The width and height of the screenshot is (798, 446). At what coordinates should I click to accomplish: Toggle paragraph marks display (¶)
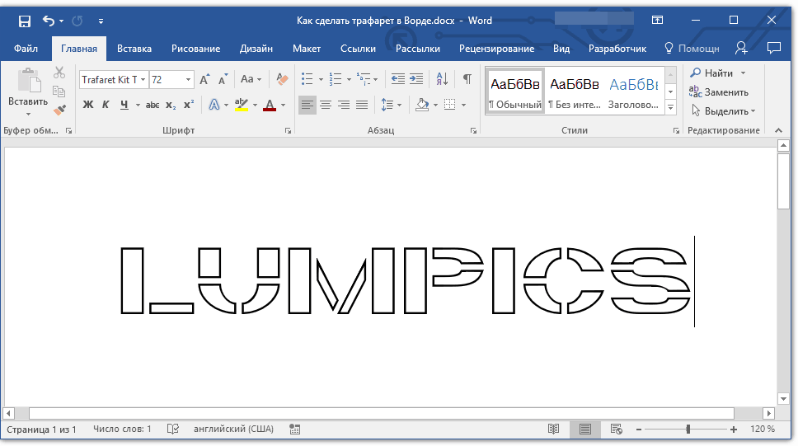[467, 79]
